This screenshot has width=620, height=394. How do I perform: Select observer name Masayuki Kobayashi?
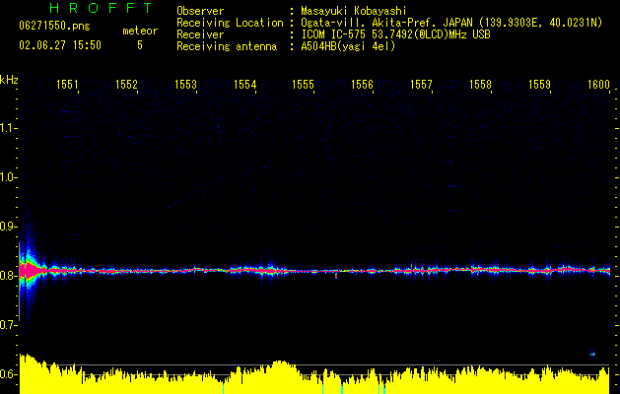point(354,11)
